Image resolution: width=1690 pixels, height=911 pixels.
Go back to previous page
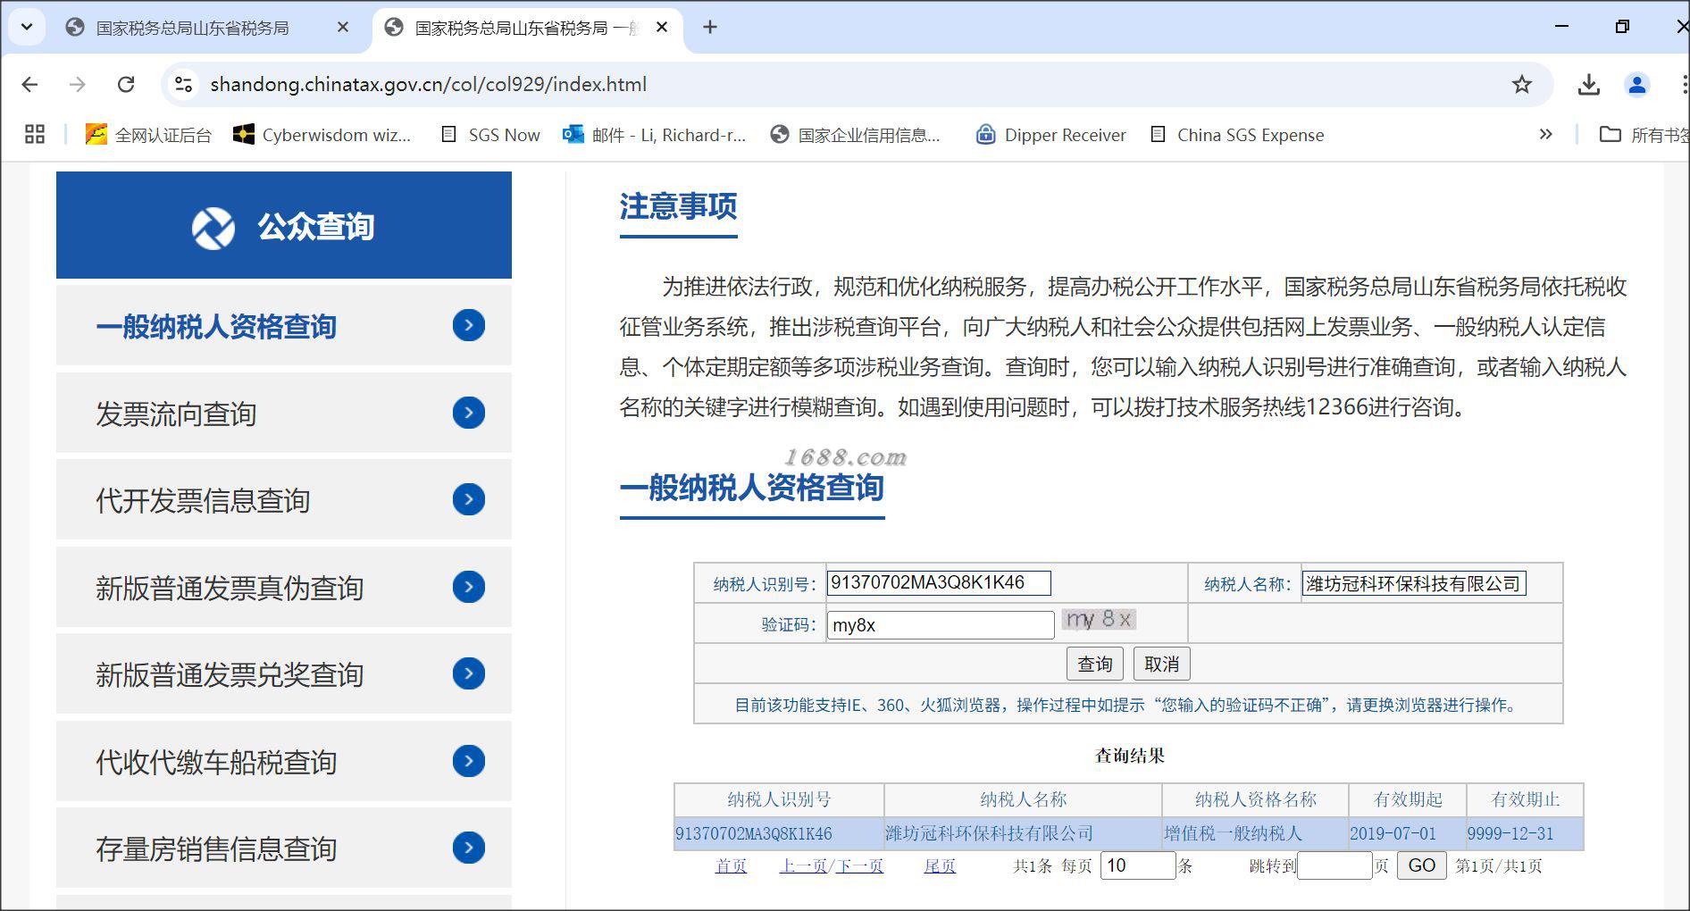29,85
